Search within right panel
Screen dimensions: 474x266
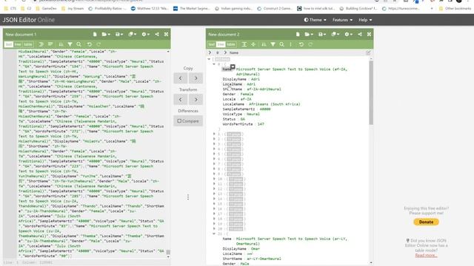(x=281, y=44)
